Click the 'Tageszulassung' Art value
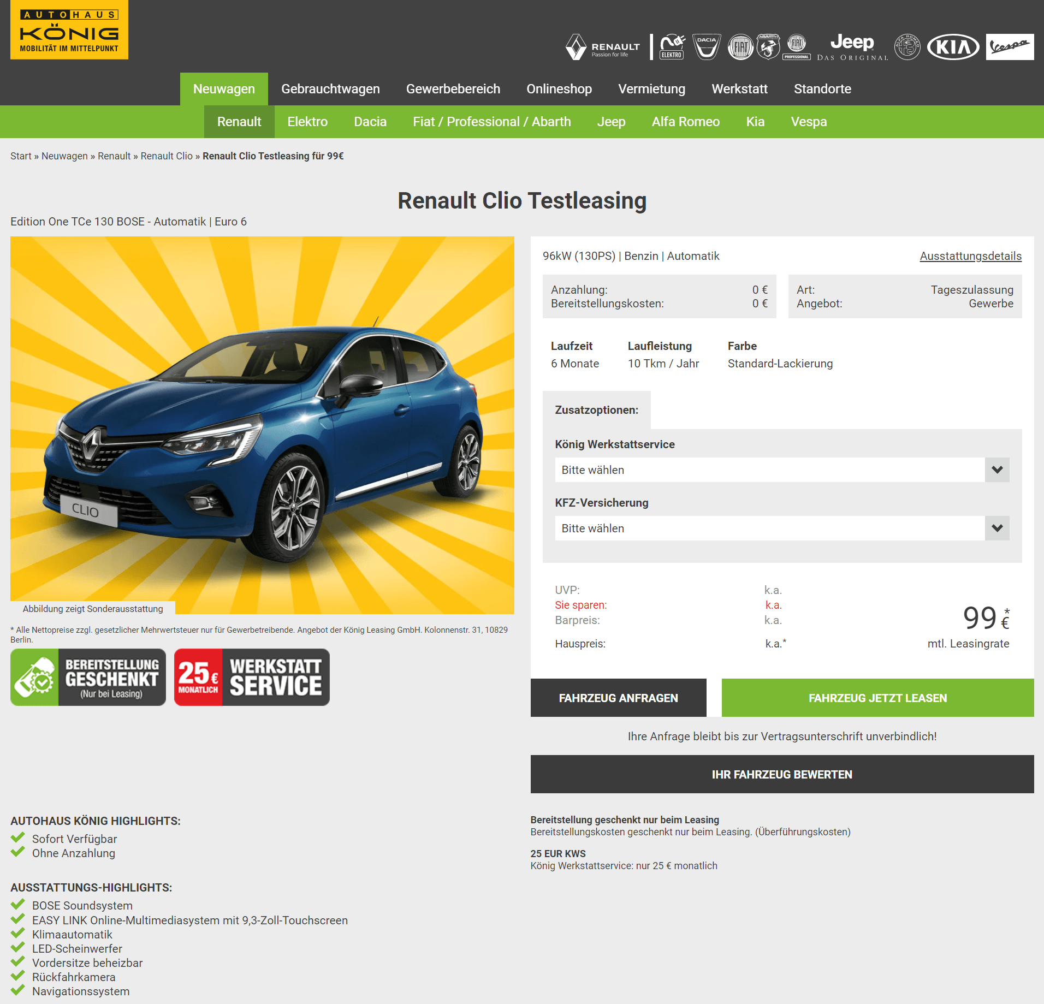Image resolution: width=1044 pixels, height=1004 pixels. (x=972, y=290)
